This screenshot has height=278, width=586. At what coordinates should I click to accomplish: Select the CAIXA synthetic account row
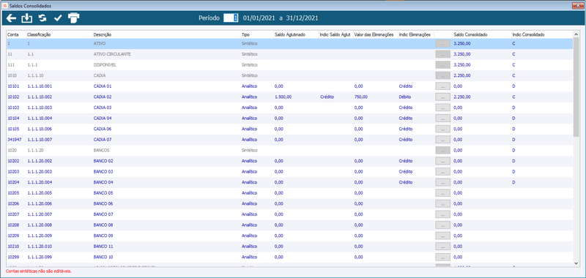click(289, 75)
